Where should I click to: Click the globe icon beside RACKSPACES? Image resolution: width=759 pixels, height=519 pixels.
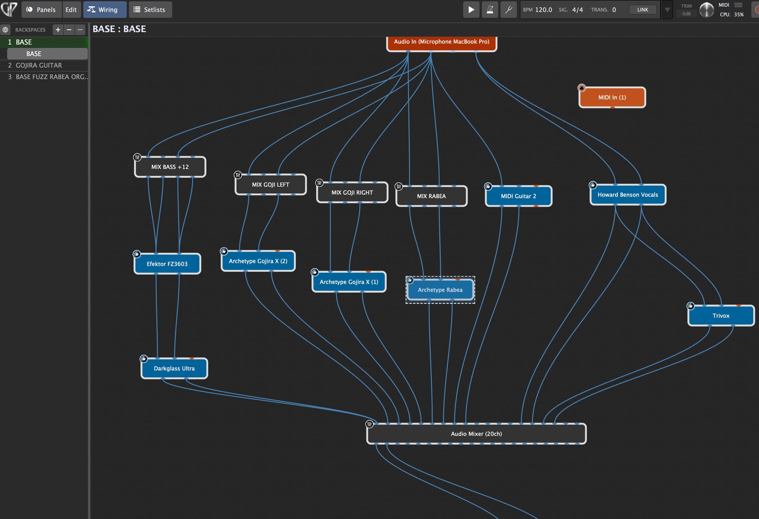pos(5,30)
